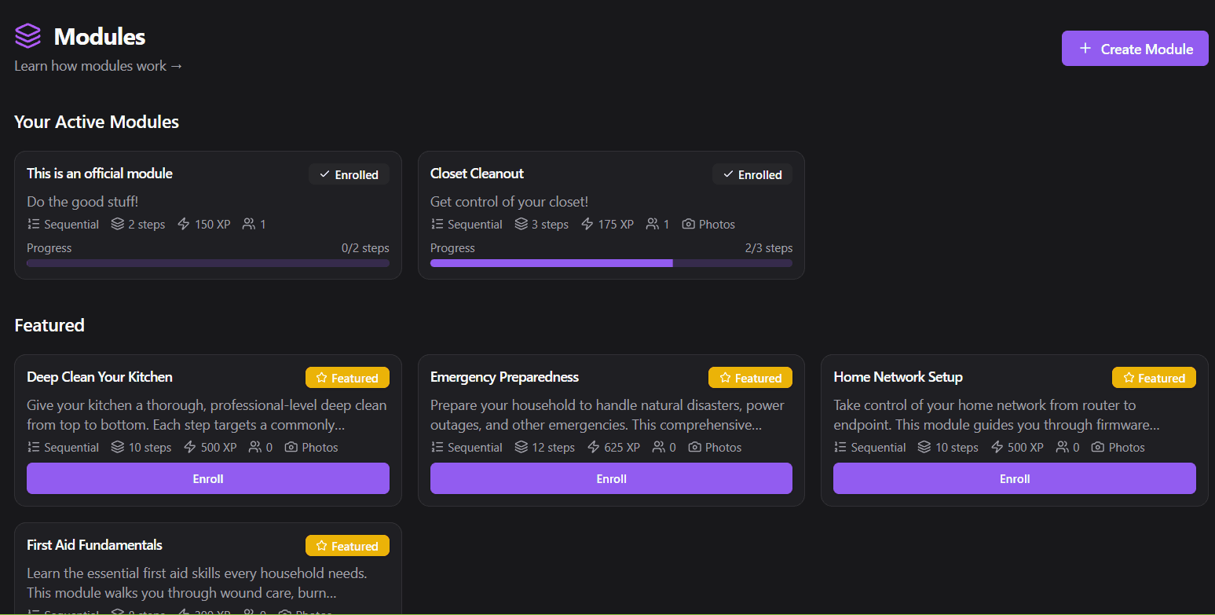Click the Featured badge on Emergency Preparedness
The width and height of the screenshot is (1215, 615).
tap(750, 377)
